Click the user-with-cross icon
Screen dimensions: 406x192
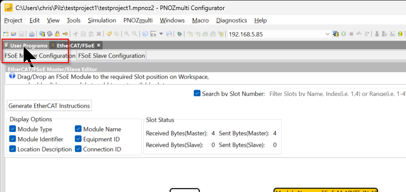[384, 34]
